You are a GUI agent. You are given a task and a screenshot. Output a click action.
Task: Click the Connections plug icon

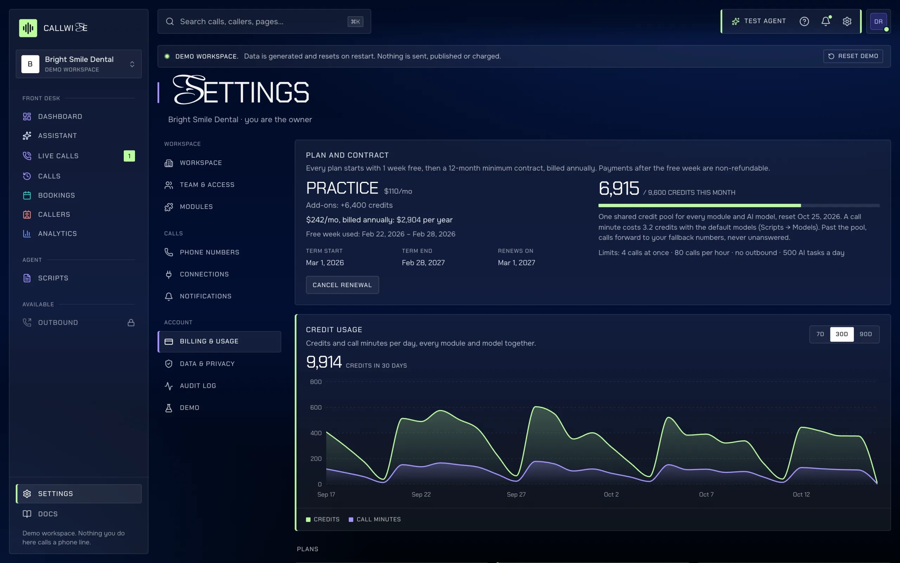168,274
